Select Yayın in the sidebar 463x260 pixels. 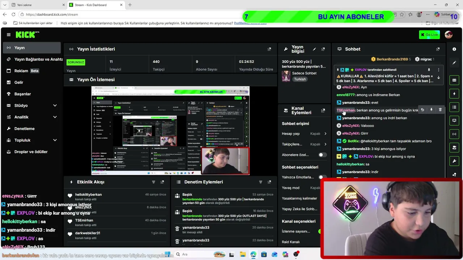pyautogui.click(x=32, y=48)
